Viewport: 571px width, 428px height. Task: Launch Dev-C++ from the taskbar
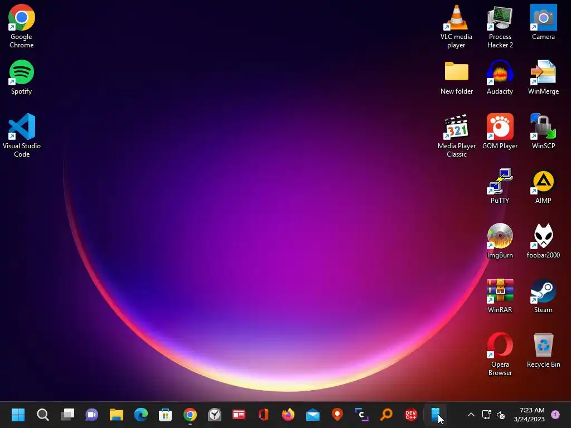[411, 415]
